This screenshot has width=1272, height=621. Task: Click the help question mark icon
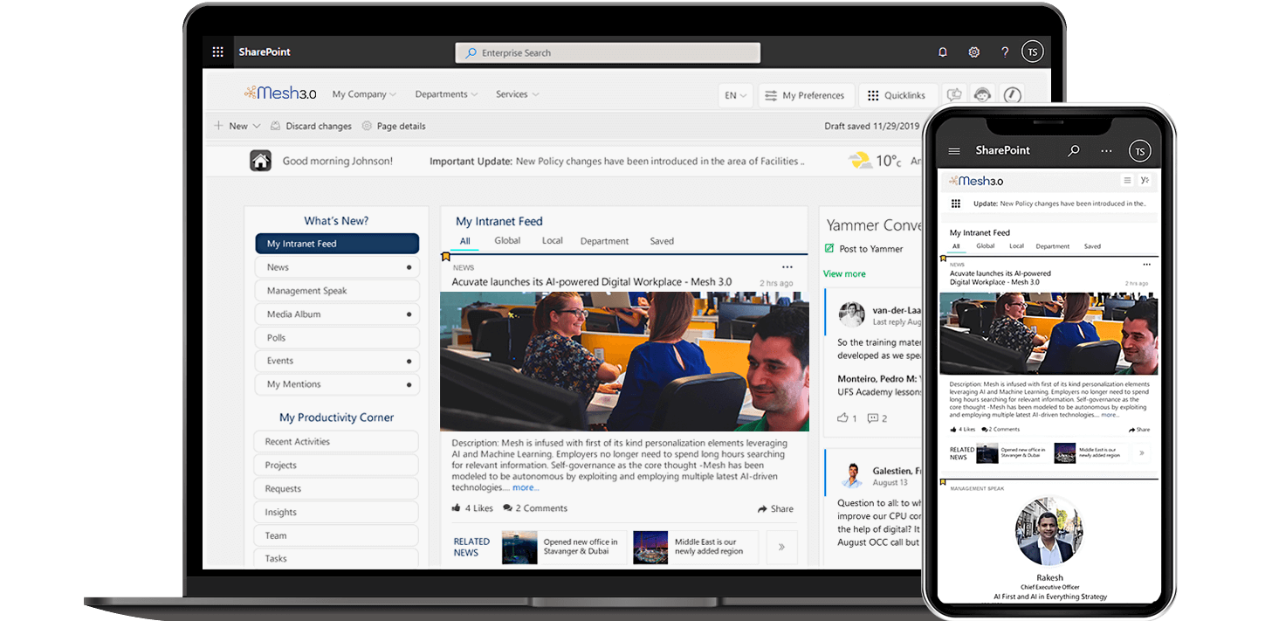pos(1004,52)
